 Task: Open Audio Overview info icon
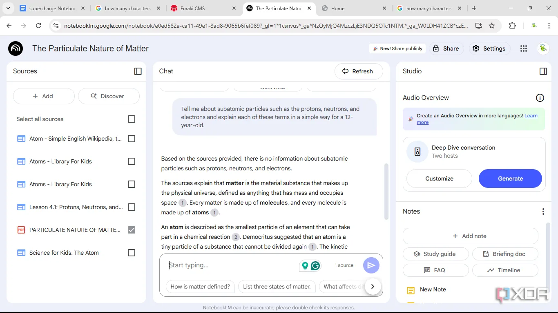(x=540, y=98)
